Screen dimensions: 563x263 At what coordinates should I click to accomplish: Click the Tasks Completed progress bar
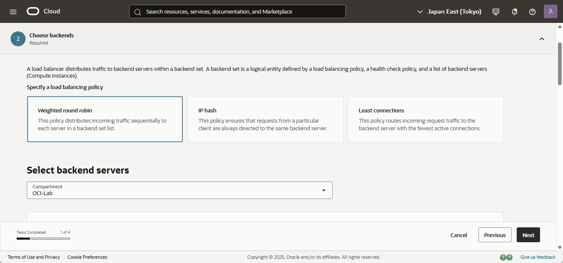click(x=43, y=238)
